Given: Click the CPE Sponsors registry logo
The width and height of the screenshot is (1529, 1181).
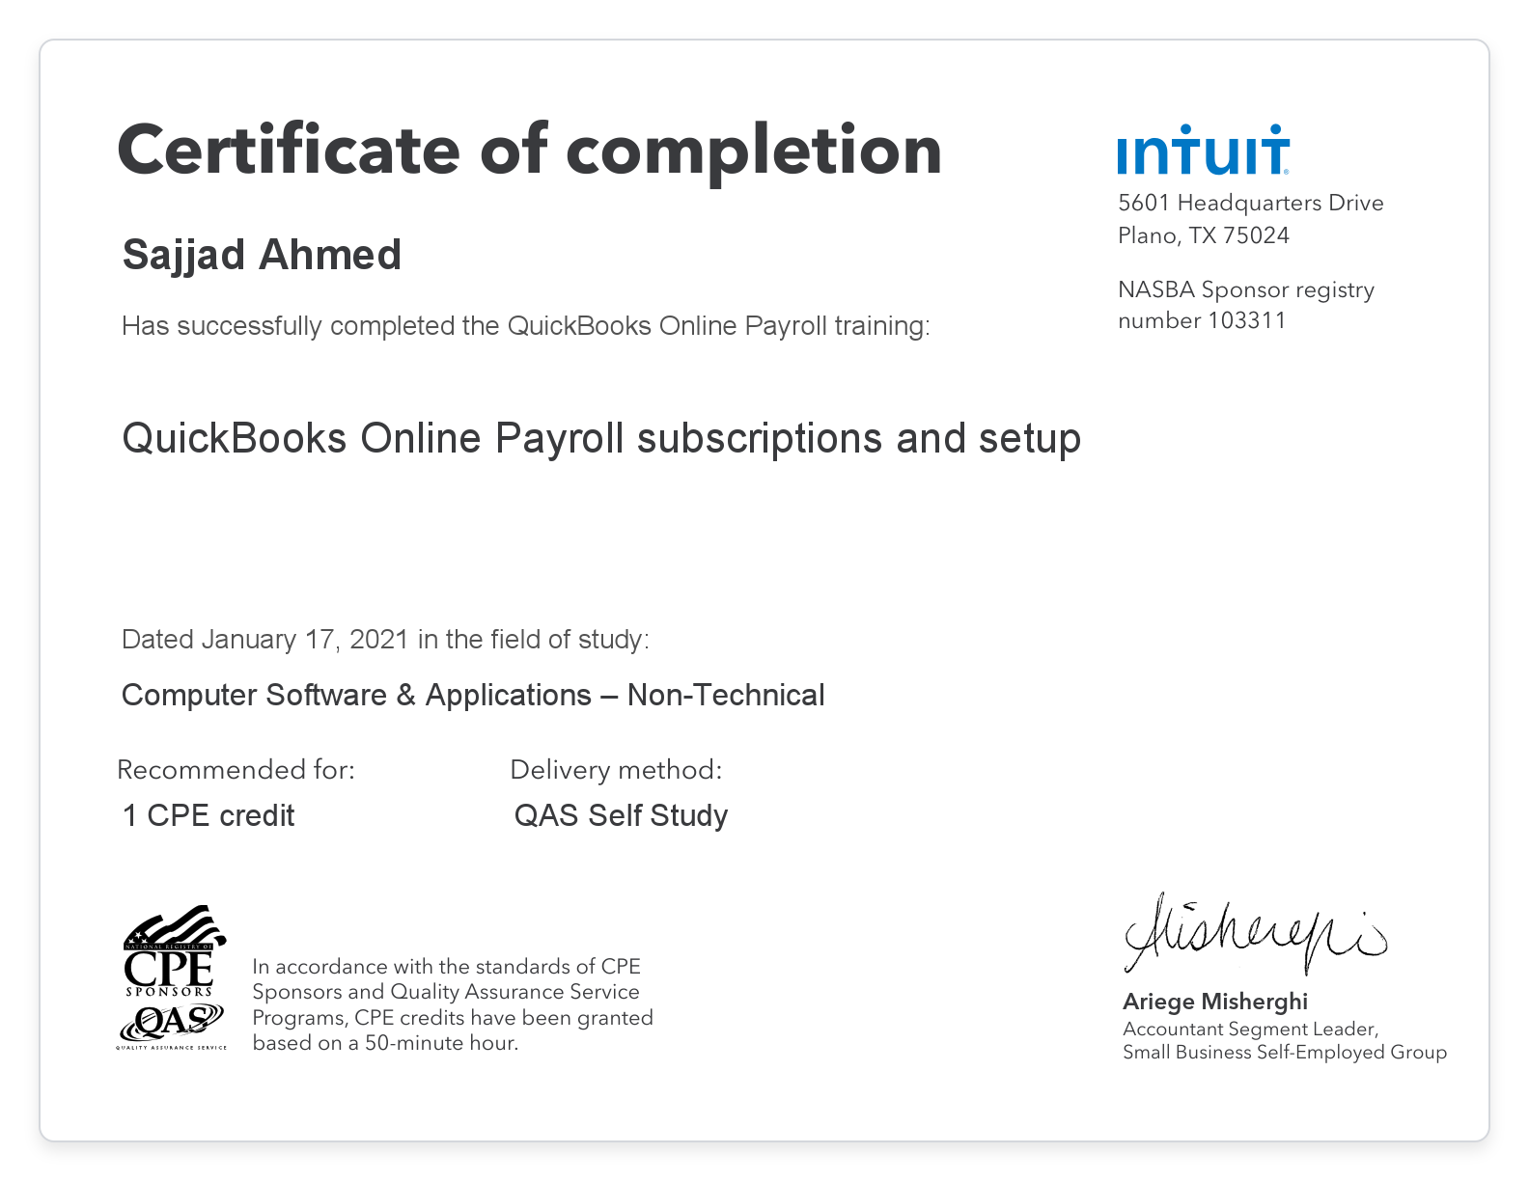Looking at the screenshot, I should pos(174,951).
